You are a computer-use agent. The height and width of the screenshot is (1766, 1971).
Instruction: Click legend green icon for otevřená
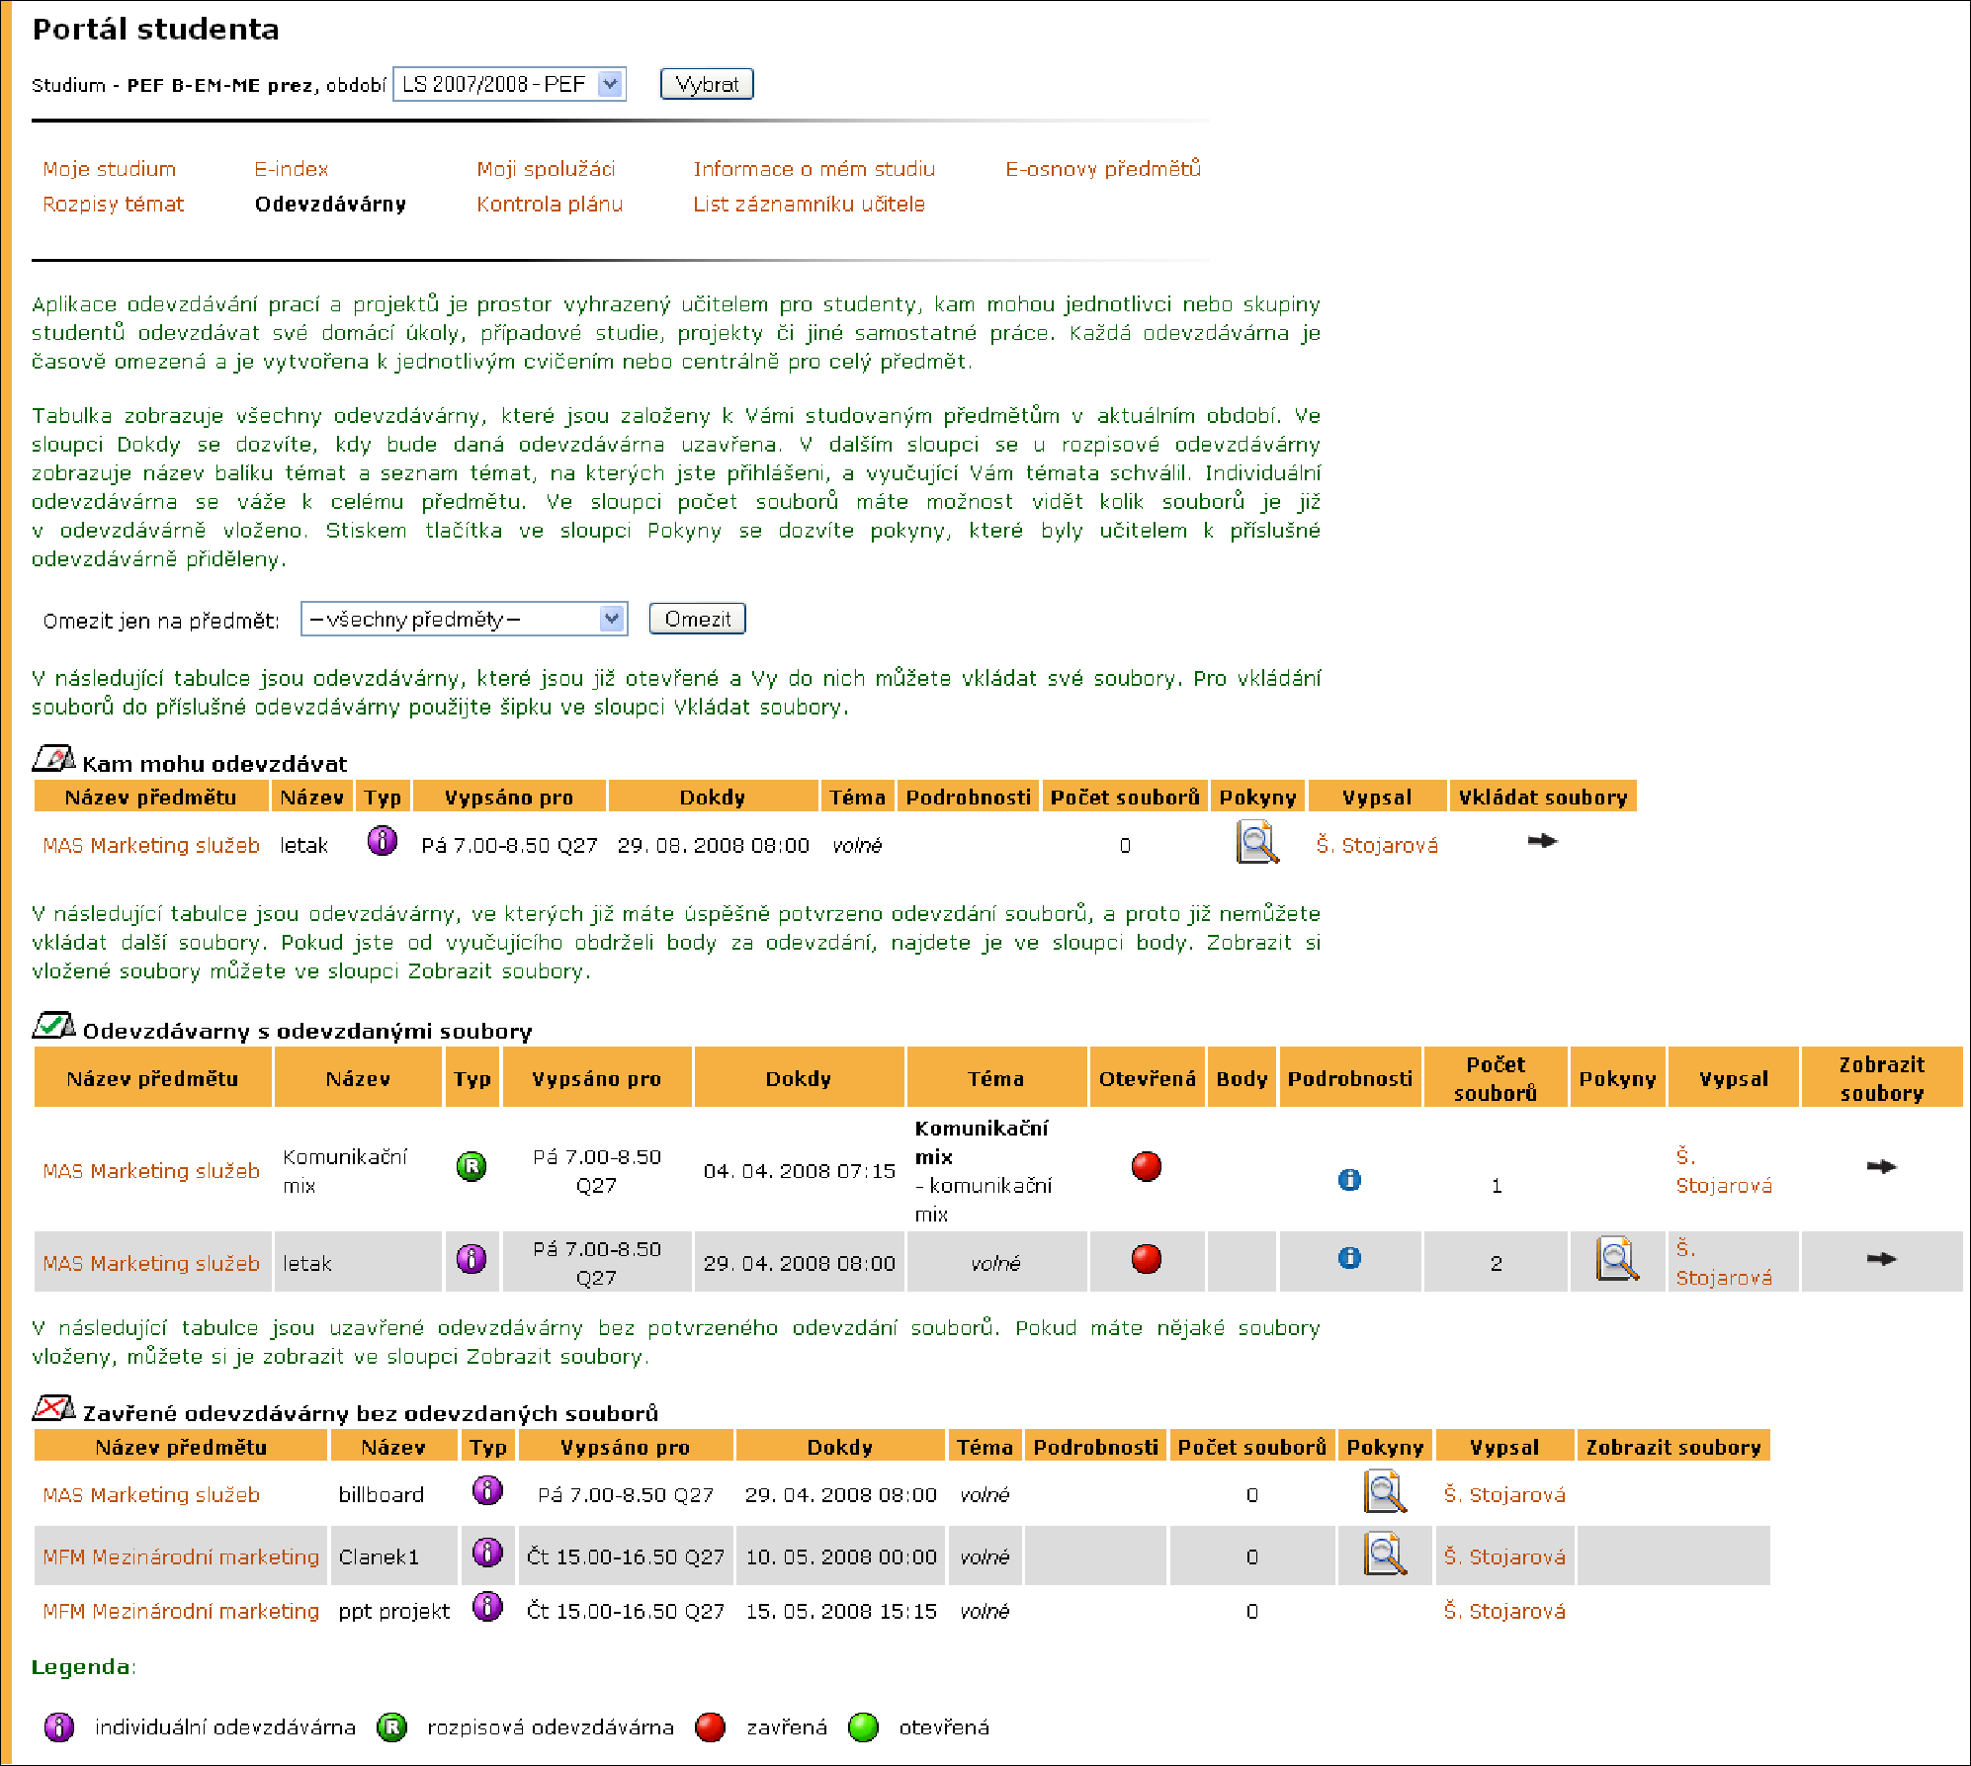tap(864, 1727)
